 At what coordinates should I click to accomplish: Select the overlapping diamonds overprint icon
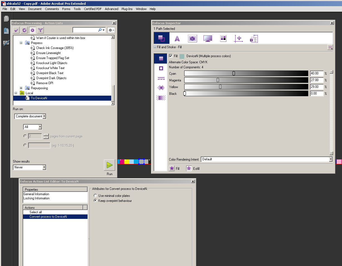pos(161,88)
